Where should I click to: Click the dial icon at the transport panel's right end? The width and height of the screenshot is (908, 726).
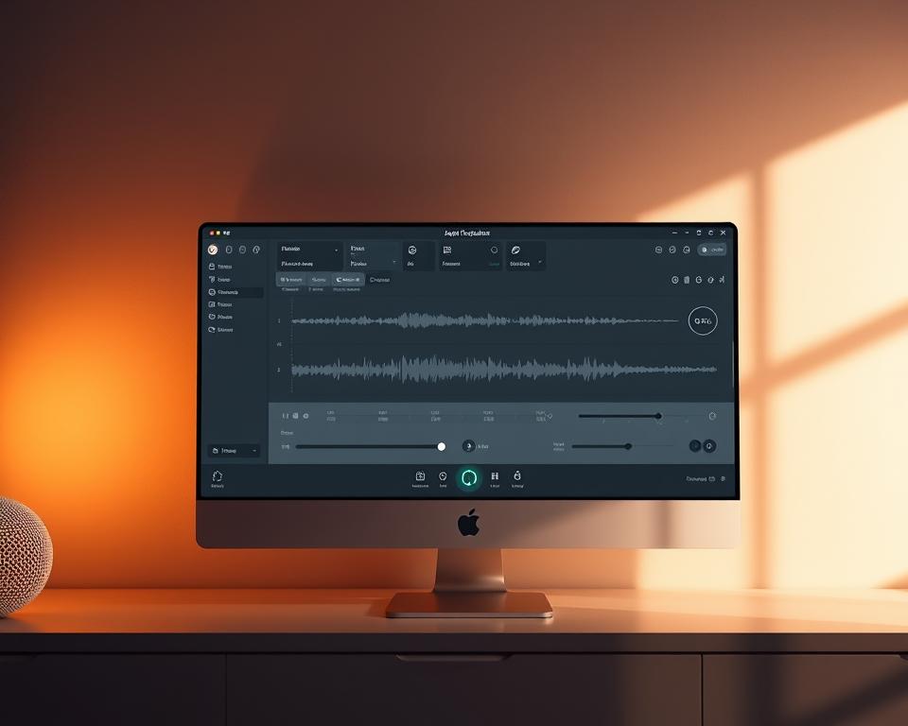[x=712, y=416]
